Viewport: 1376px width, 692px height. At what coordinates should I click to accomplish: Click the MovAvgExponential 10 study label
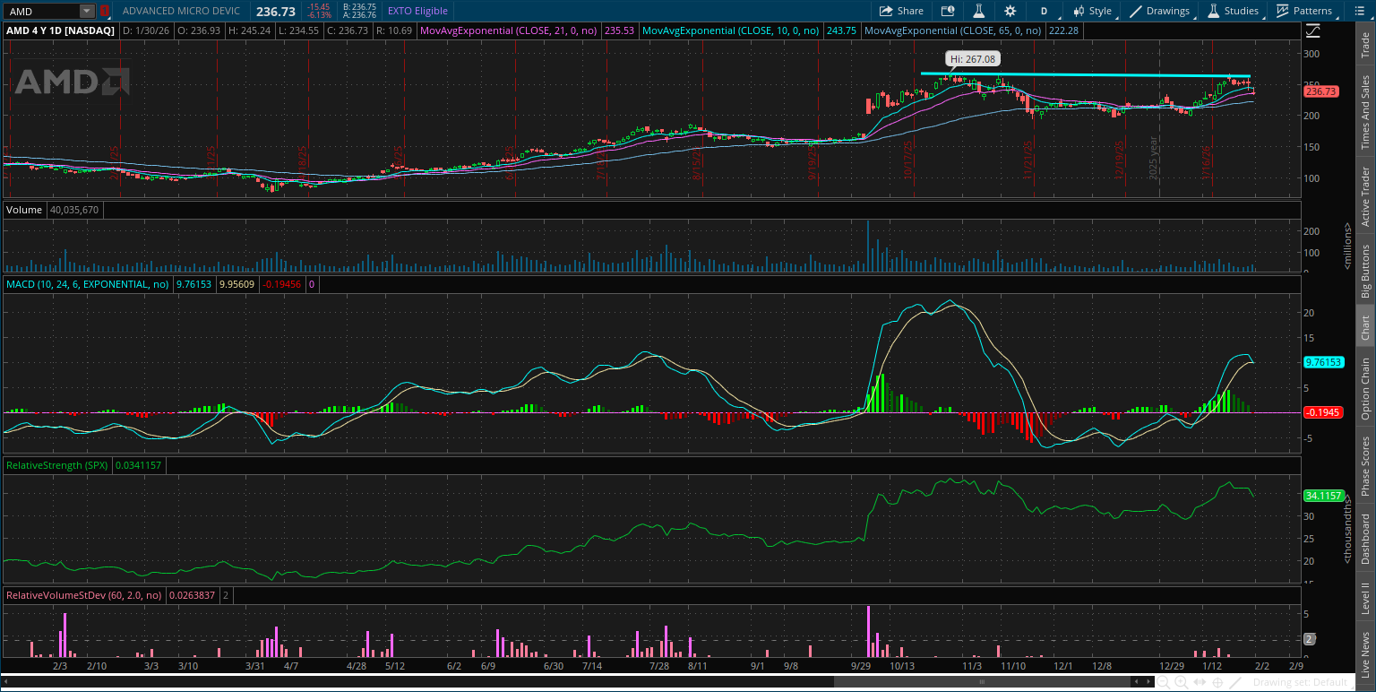coord(732,30)
